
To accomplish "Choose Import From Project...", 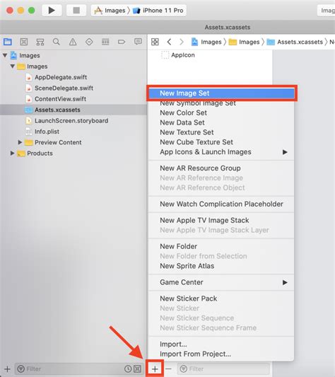I will pyautogui.click(x=221, y=354).
